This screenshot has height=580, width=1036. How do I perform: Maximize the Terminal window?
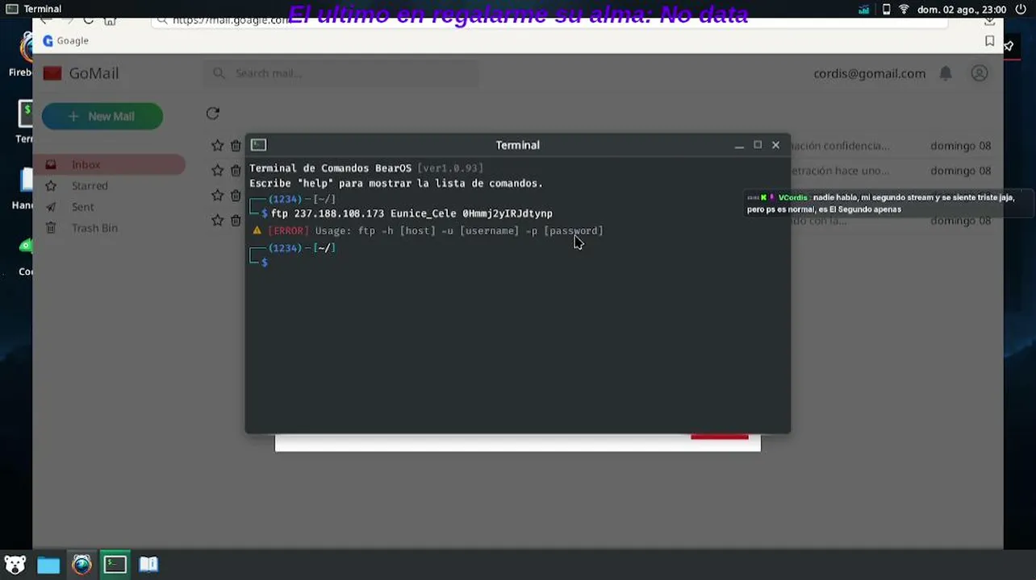coord(758,145)
